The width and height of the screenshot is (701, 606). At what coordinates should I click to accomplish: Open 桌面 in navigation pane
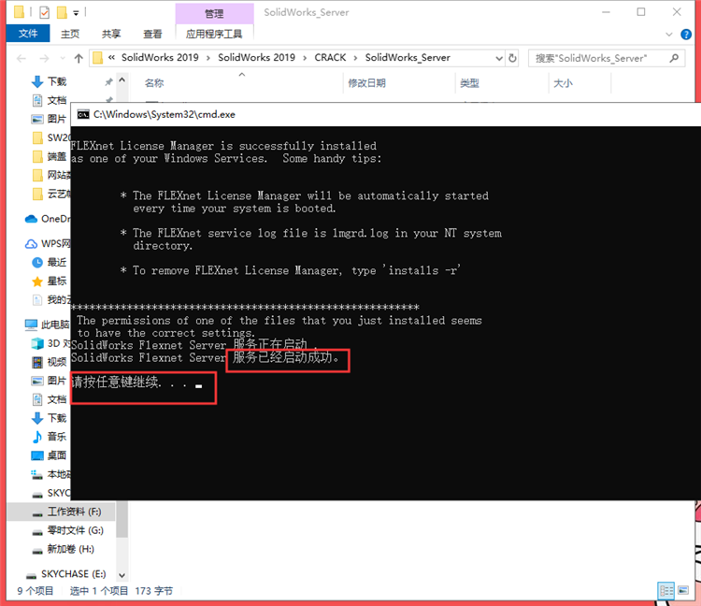tap(50, 455)
